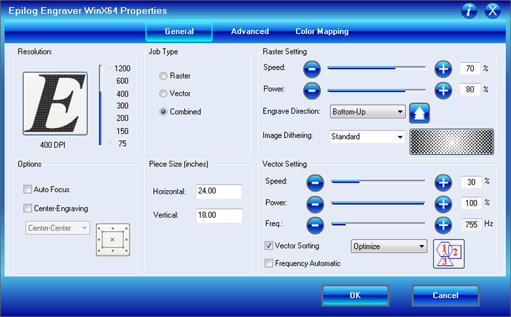Increase Vector Speed with plus button
511x317 pixels.
[443, 183]
